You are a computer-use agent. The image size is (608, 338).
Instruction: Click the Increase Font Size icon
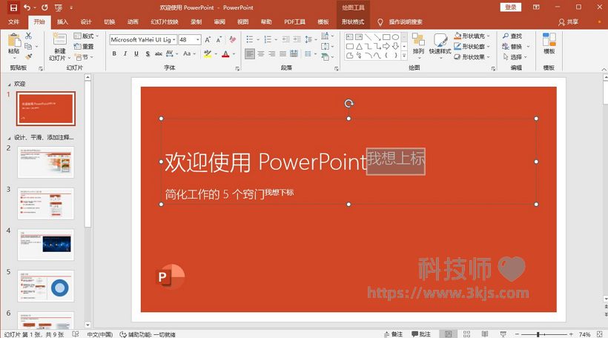coord(208,39)
